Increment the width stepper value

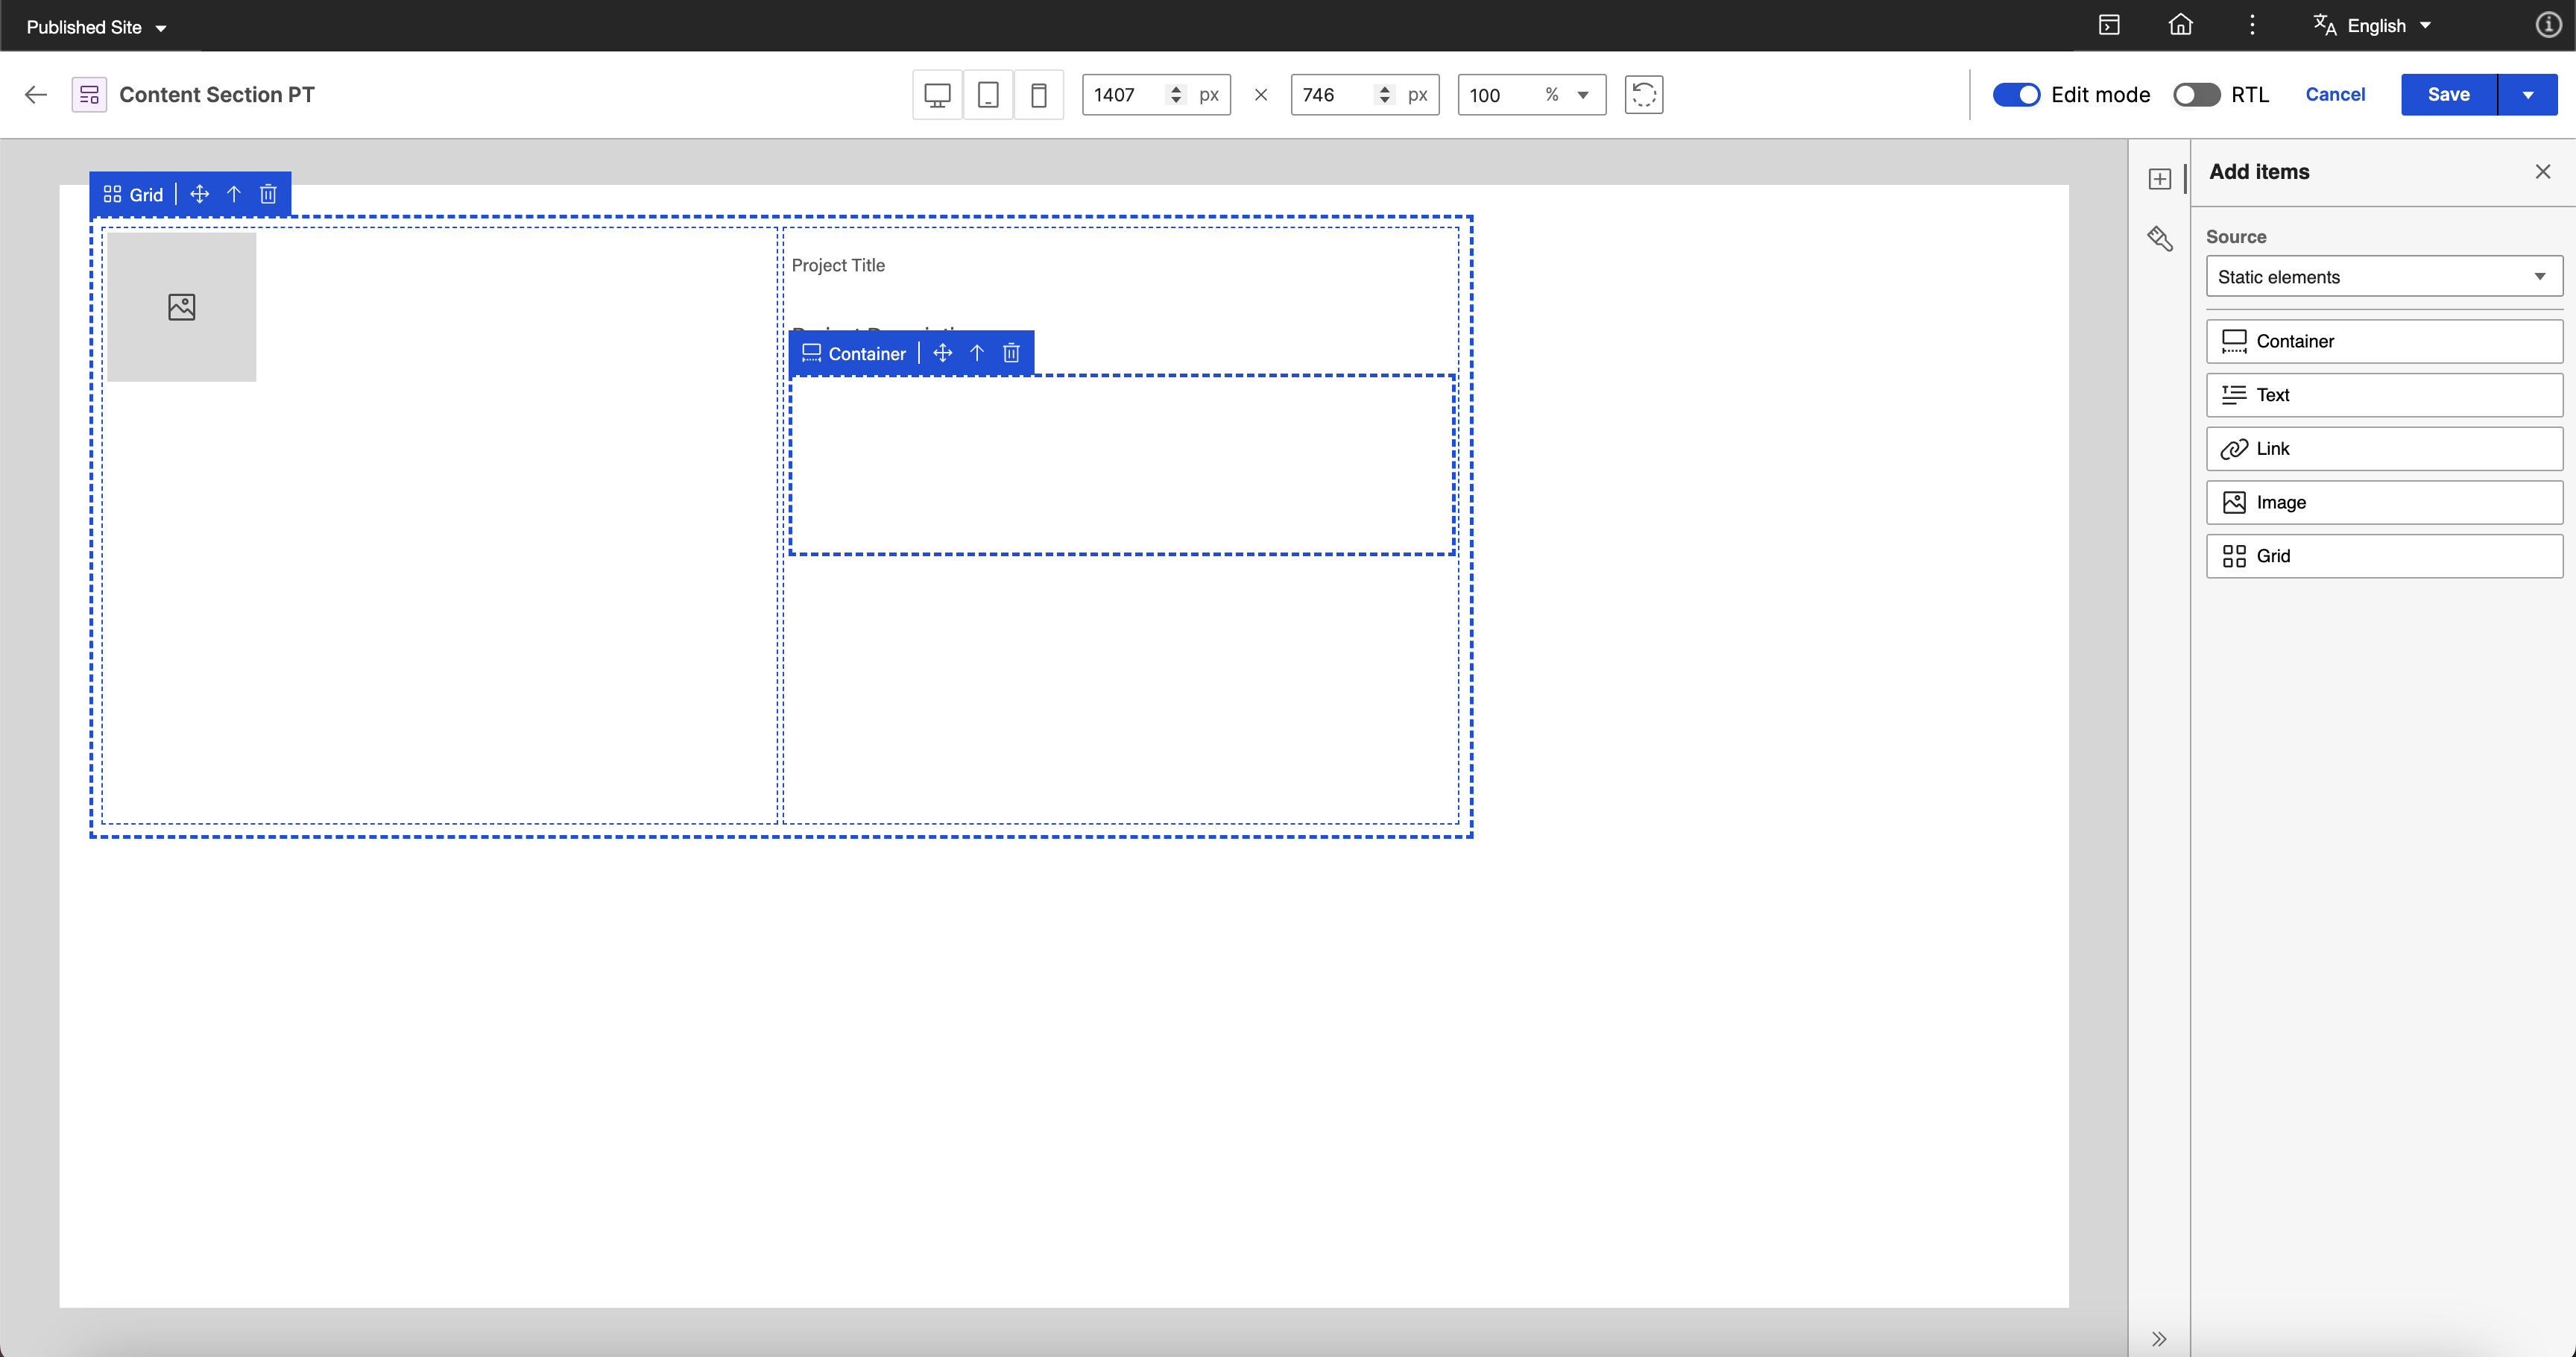[x=1176, y=89]
